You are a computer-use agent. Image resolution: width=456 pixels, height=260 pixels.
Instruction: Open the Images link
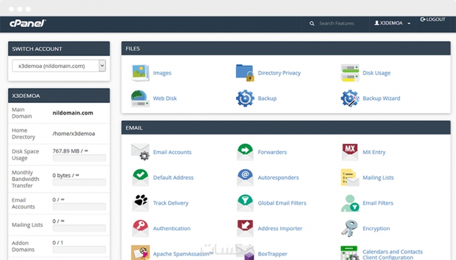pyautogui.click(x=162, y=73)
